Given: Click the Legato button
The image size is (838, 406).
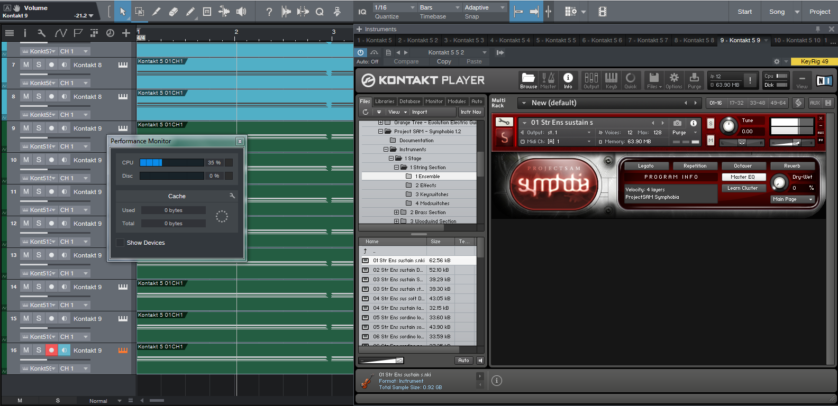Looking at the screenshot, I should (645, 166).
